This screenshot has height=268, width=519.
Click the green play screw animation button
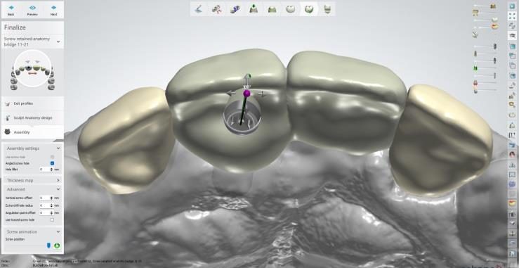coord(57,245)
